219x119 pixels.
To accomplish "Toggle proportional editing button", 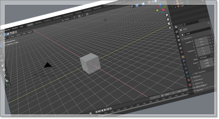I will tap(87, 14).
